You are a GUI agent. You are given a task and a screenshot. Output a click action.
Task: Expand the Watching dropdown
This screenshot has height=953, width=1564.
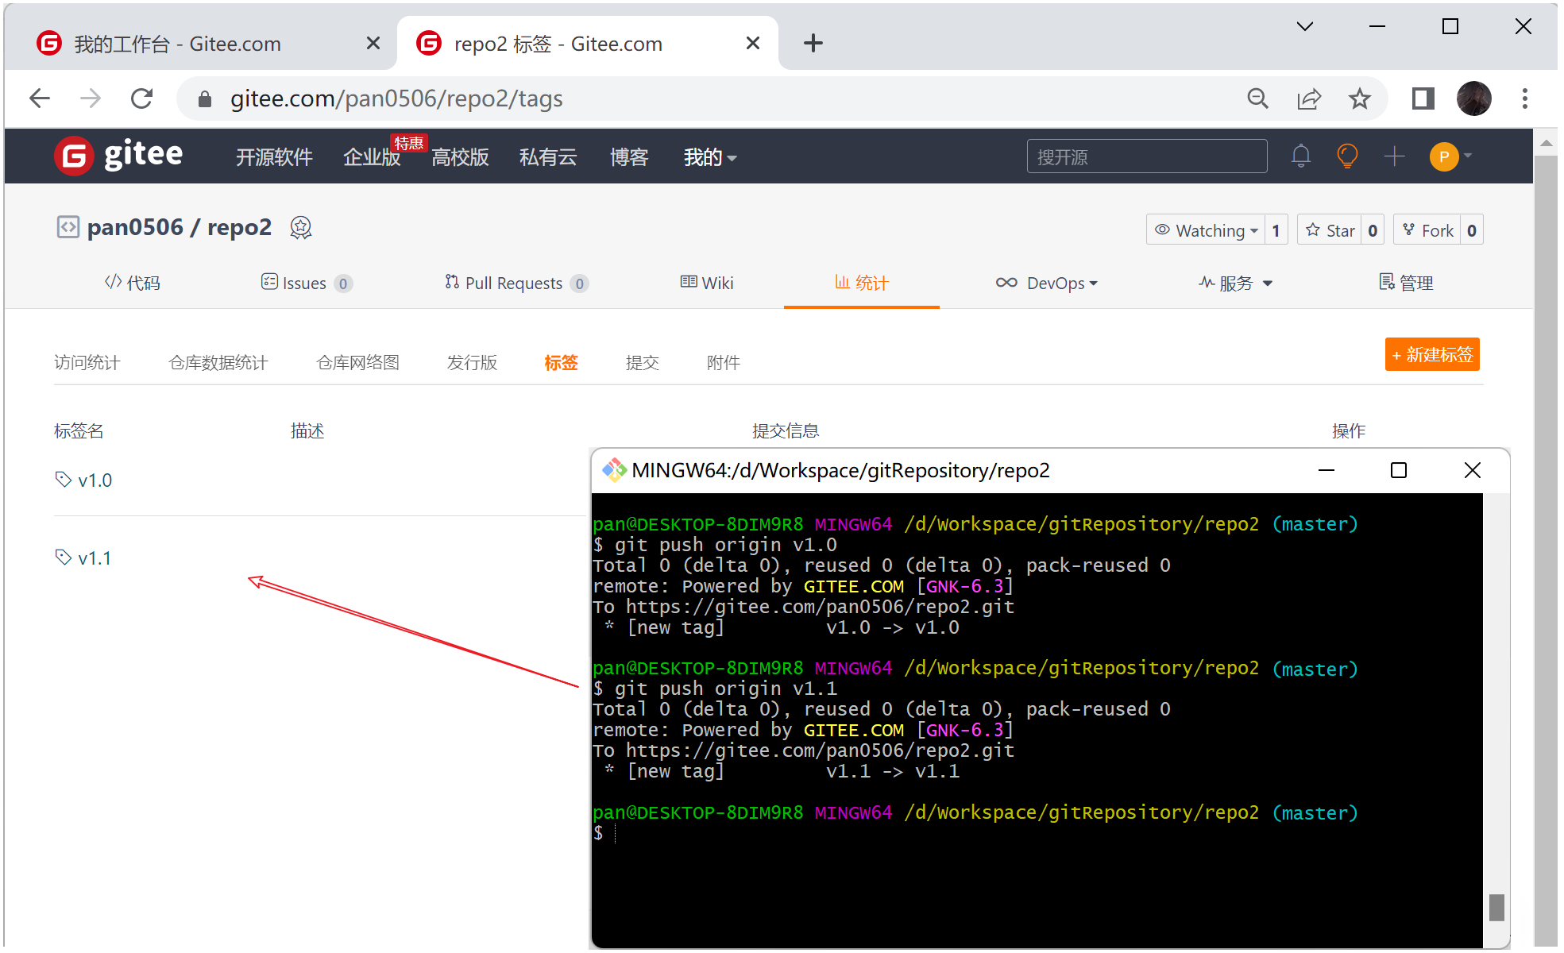(1207, 230)
